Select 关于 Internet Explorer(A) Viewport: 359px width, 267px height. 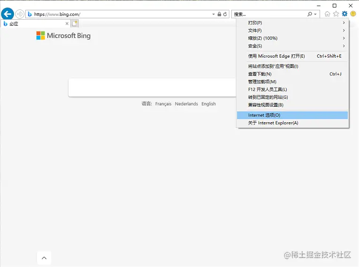coord(293,123)
